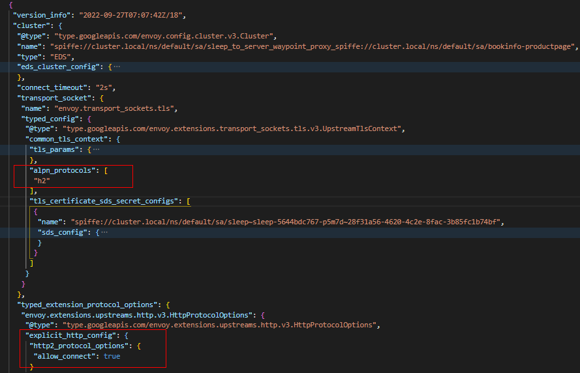This screenshot has height=373, width=580.
Task: Click the "allow_connect" key
Action: (x=65, y=356)
